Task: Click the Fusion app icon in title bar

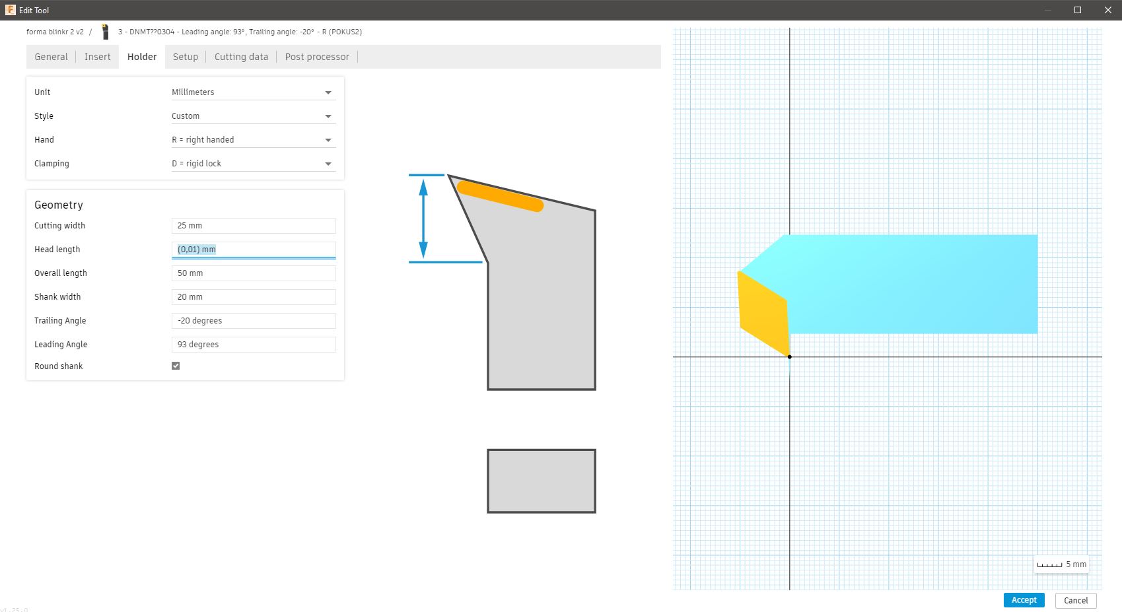Action: 10,10
